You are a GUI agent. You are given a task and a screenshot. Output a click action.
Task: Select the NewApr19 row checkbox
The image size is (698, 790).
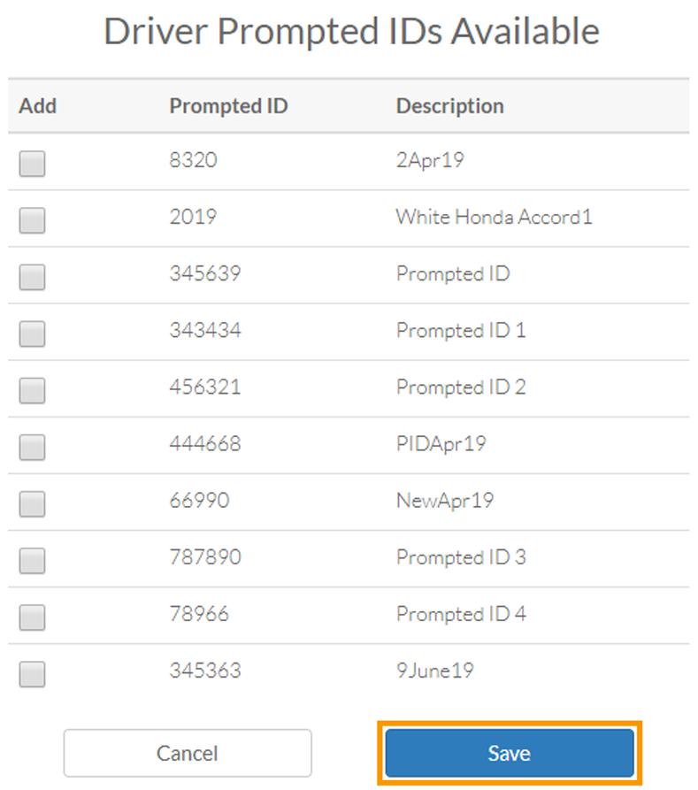point(32,503)
